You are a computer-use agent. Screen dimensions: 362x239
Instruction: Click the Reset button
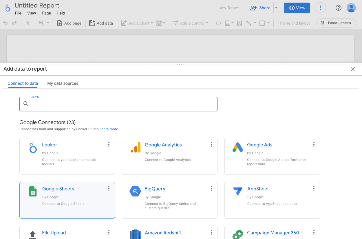230,8
